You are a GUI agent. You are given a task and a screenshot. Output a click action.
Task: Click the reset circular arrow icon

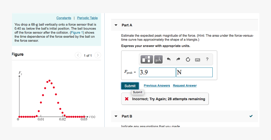coord(188,59)
